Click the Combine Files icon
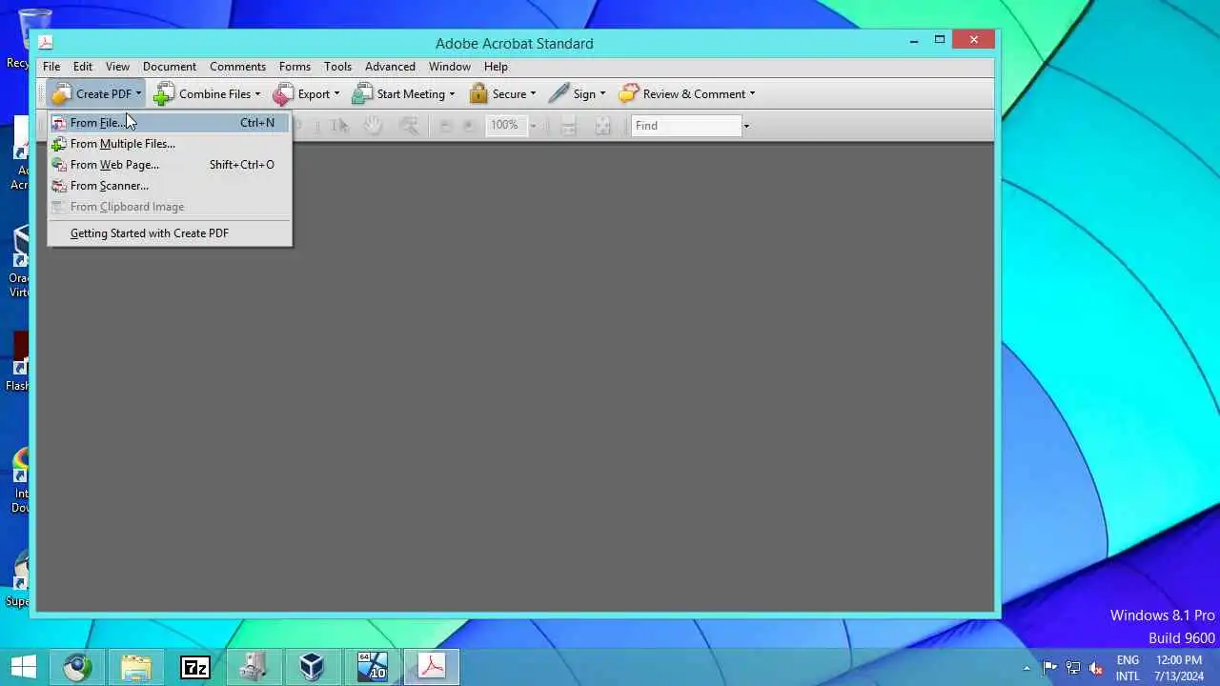Viewport: 1220px width, 686px height. [164, 93]
